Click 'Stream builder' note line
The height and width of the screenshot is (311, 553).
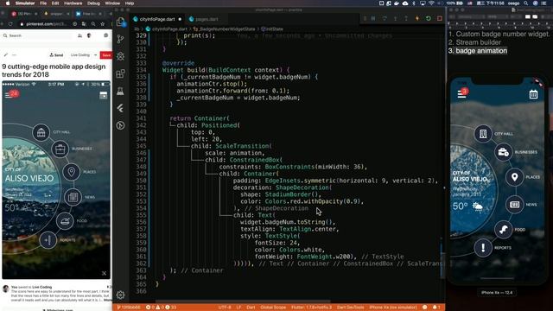(x=474, y=42)
